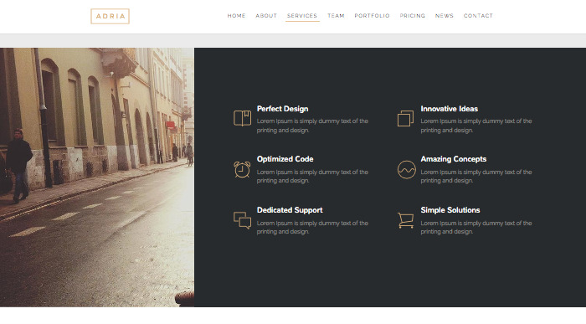
Task: Open the Pricing menu item
Action: pyautogui.click(x=412, y=16)
